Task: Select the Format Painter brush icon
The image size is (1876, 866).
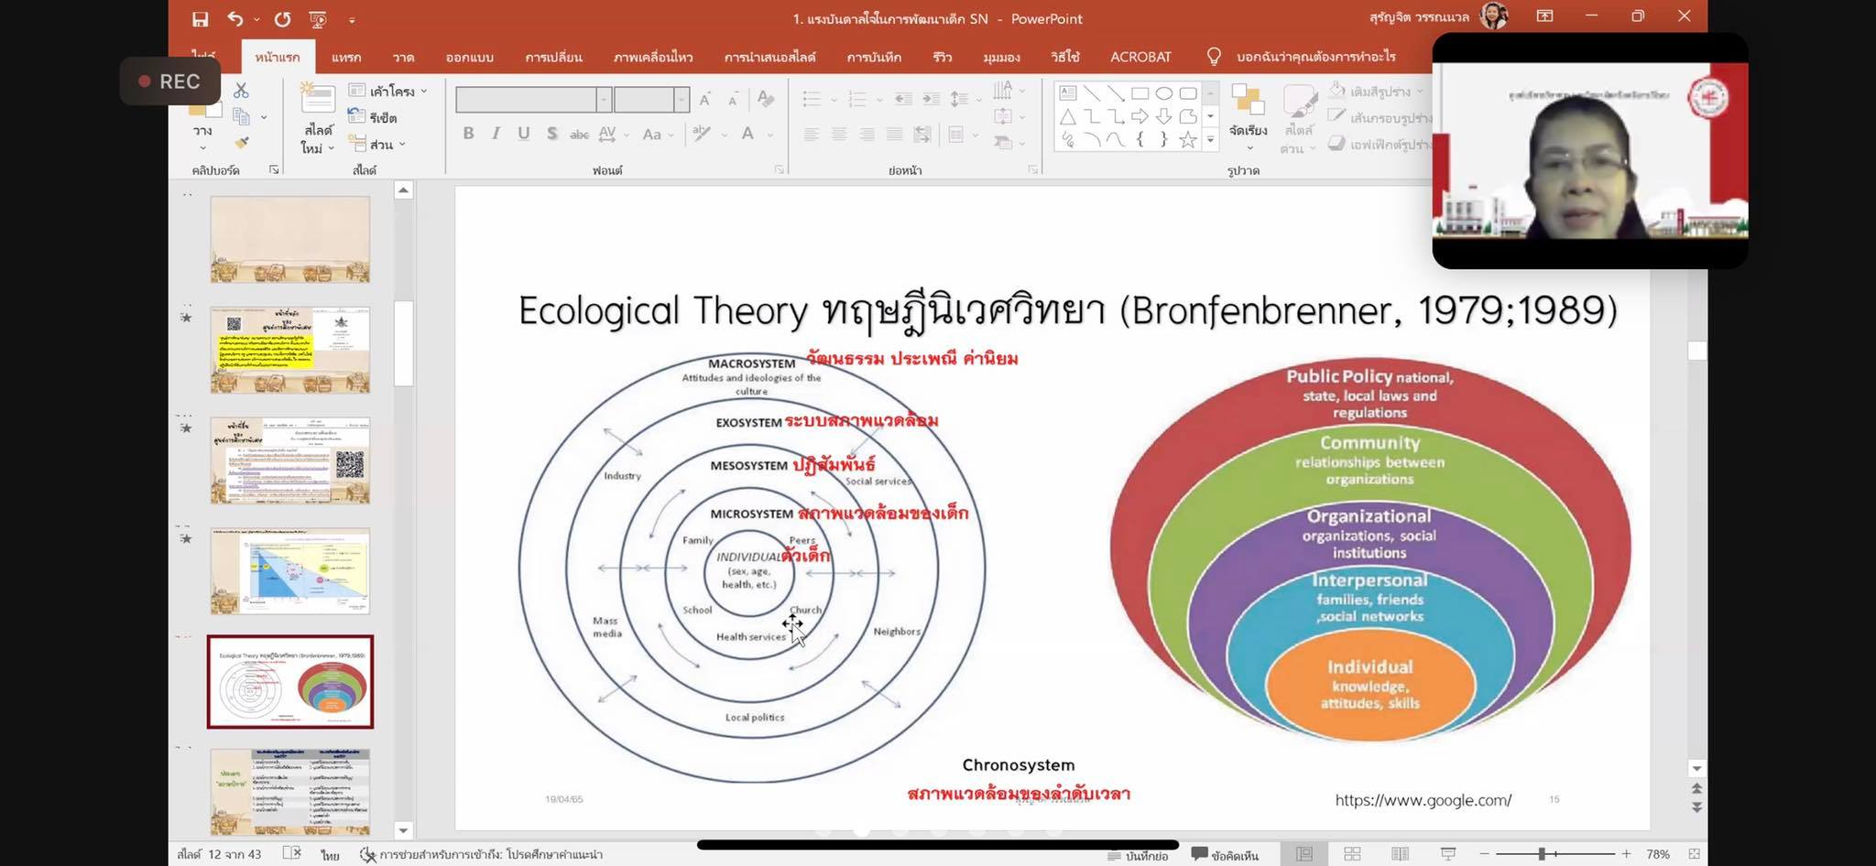Action: 242,143
